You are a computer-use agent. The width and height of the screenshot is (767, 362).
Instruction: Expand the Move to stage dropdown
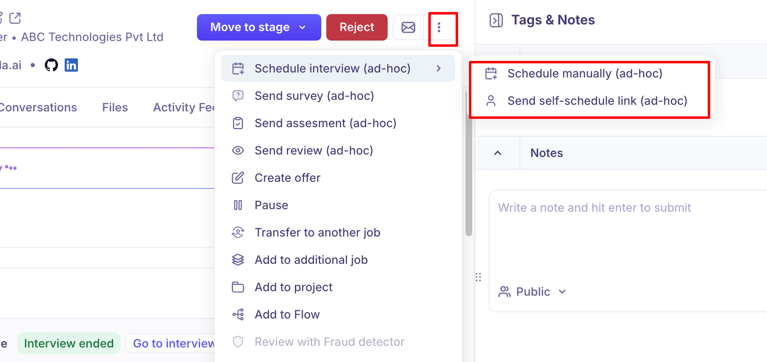coord(259,27)
